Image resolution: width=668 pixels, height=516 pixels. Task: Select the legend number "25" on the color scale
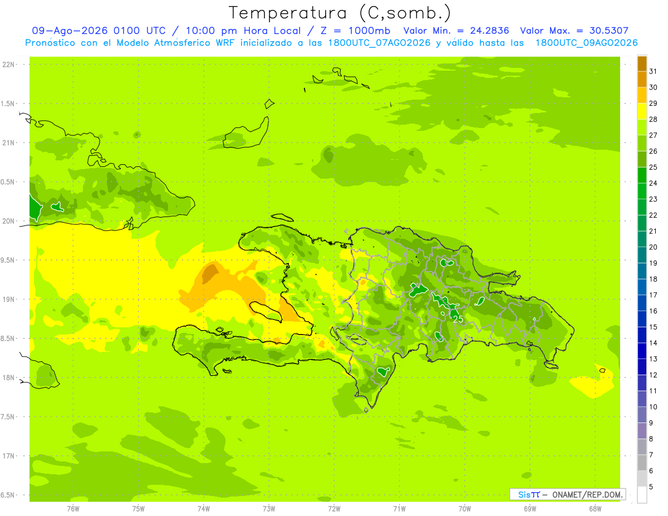(x=654, y=167)
